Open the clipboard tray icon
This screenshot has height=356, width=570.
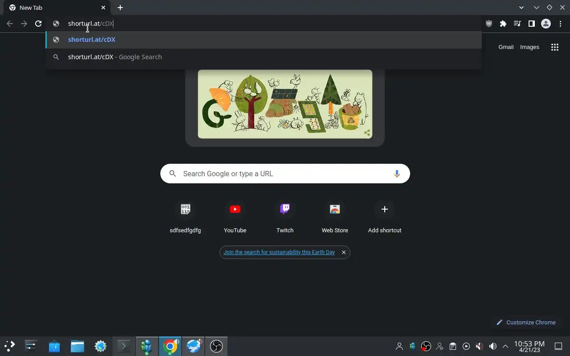453,346
